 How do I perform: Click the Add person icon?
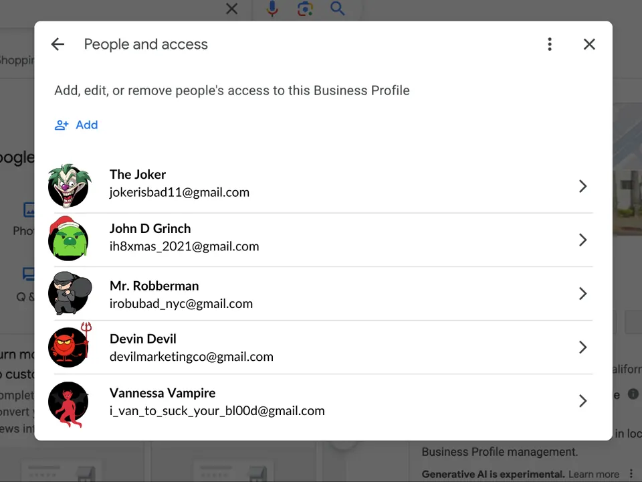pos(62,125)
